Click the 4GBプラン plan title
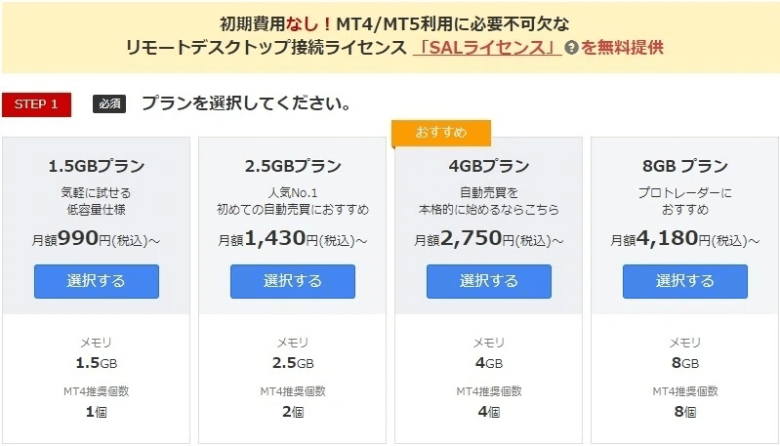 click(488, 166)
